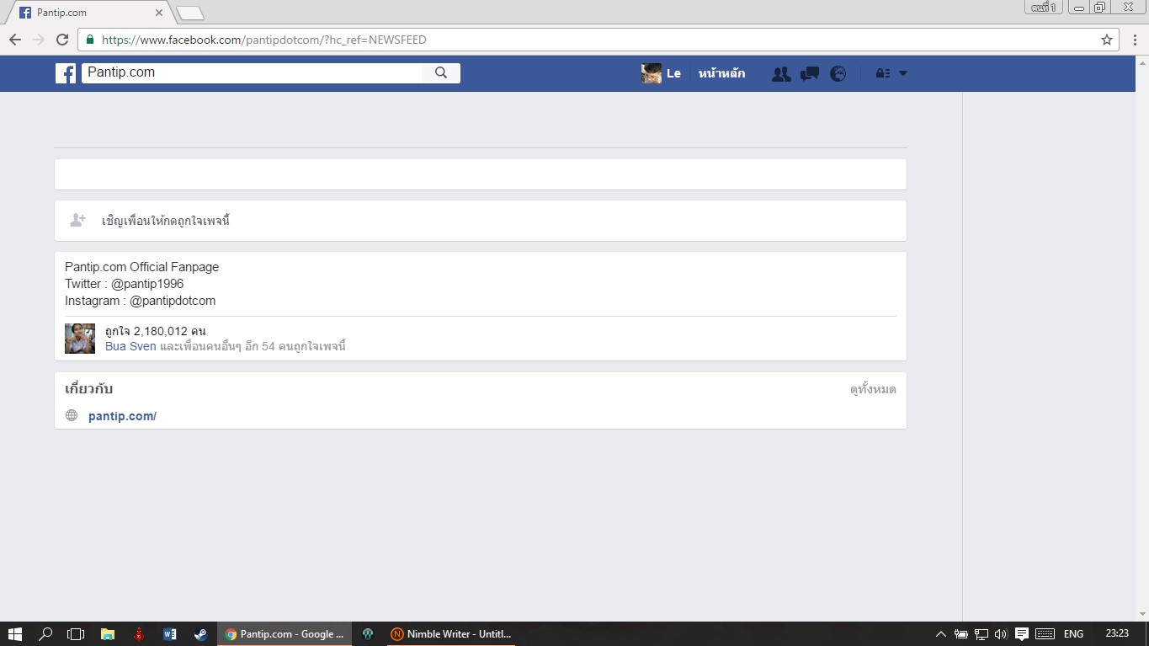
Task: Close the Pantip.com browser tab
Action: 159,13
